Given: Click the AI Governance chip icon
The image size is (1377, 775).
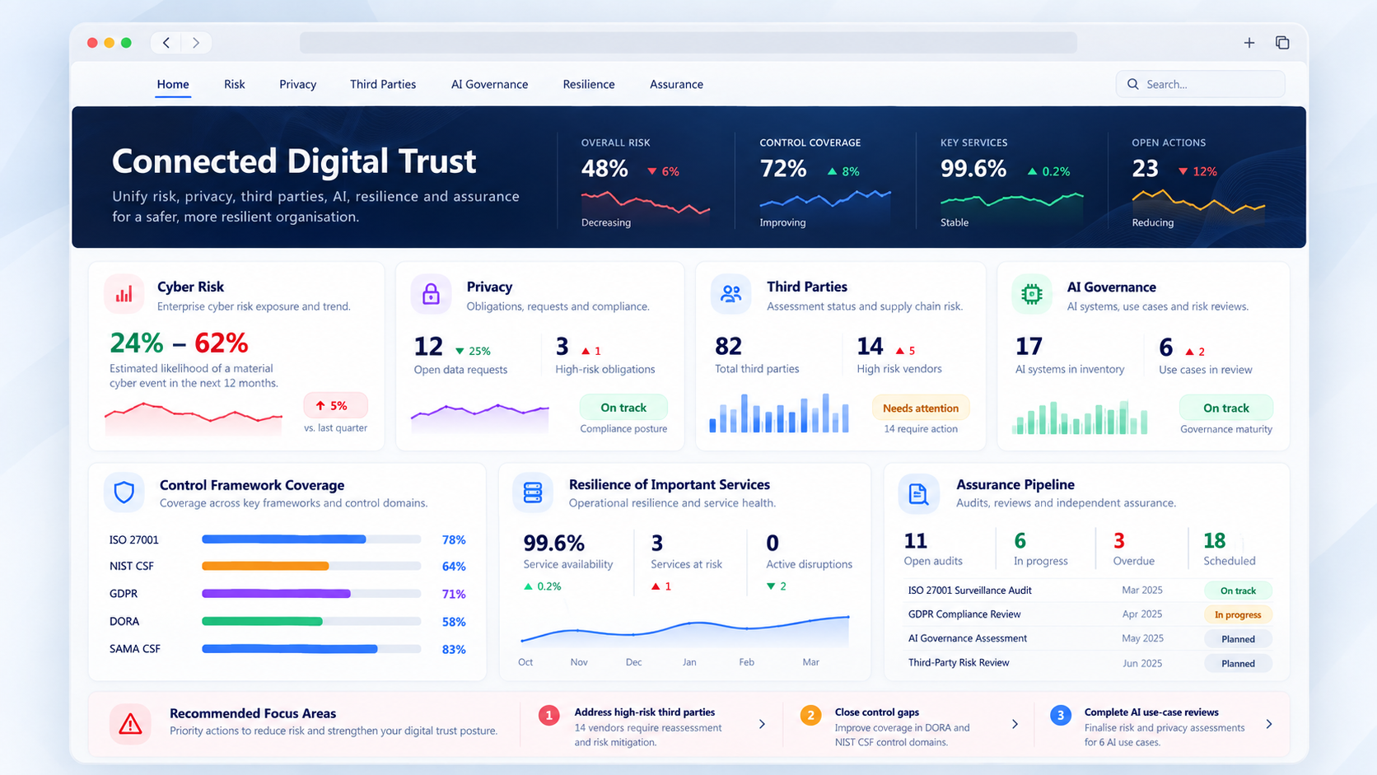Looking at the screenshot, I should point(1031,294).
